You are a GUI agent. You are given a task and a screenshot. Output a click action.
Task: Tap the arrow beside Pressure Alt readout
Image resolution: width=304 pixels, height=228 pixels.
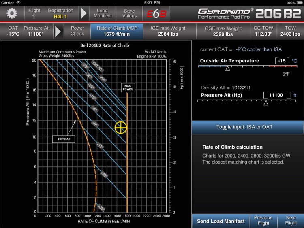(58, 31)
